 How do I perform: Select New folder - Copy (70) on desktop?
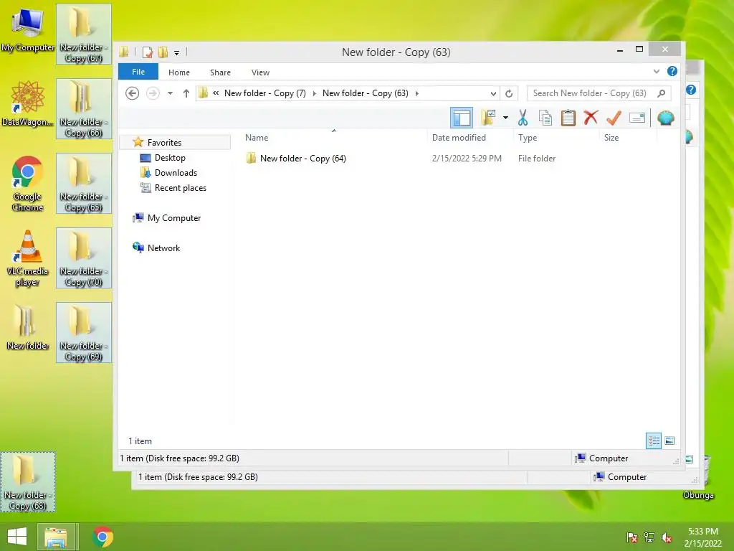point(84,258)
